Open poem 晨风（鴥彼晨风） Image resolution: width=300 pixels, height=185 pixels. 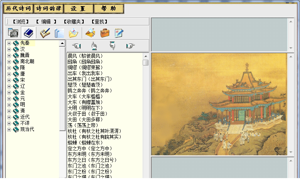coord(85,56)
